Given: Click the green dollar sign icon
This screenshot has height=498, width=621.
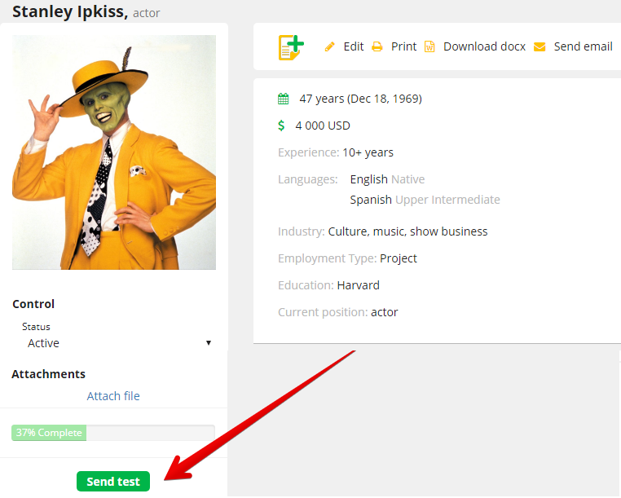Looking at the screenshot, I should click(281, 126).
